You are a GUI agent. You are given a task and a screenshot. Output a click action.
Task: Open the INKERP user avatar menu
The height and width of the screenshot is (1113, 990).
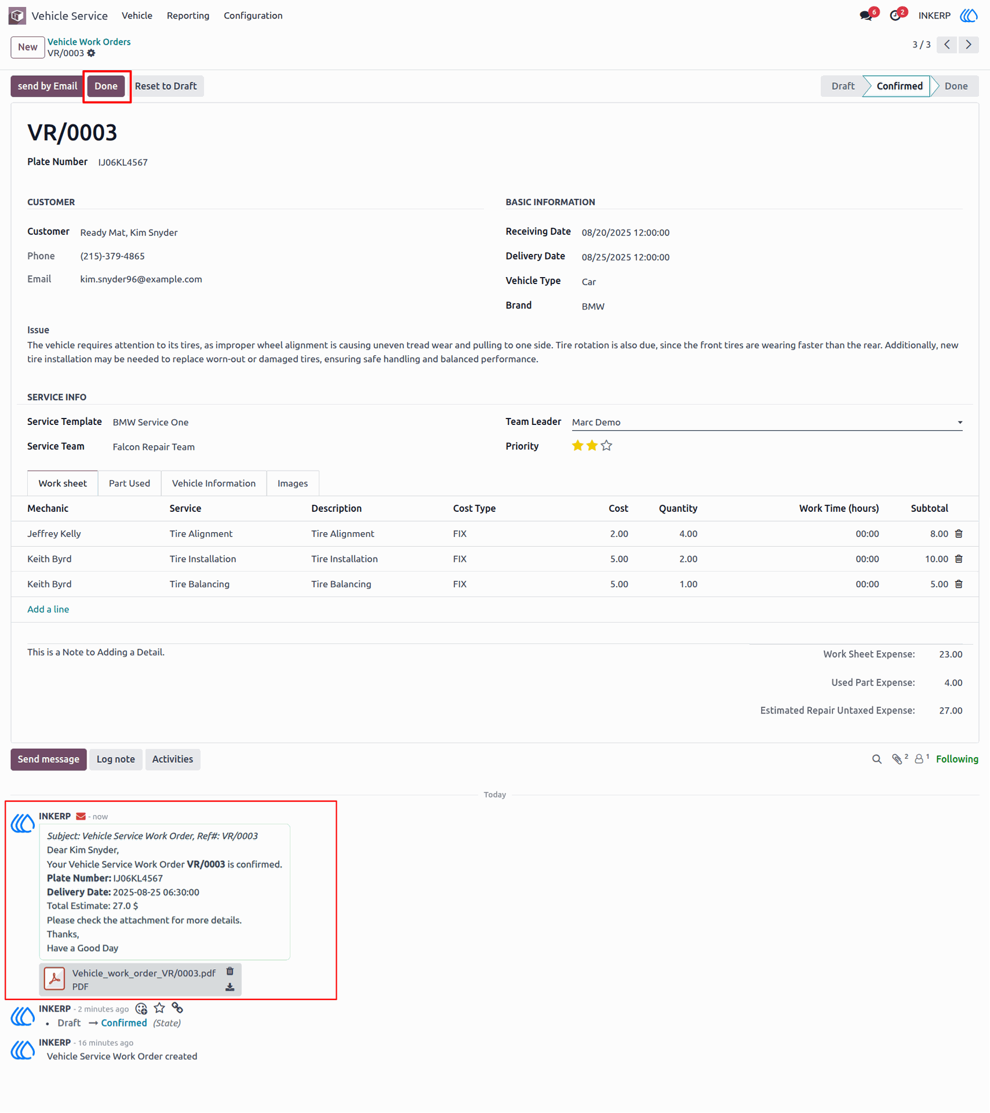coord(969,16)
